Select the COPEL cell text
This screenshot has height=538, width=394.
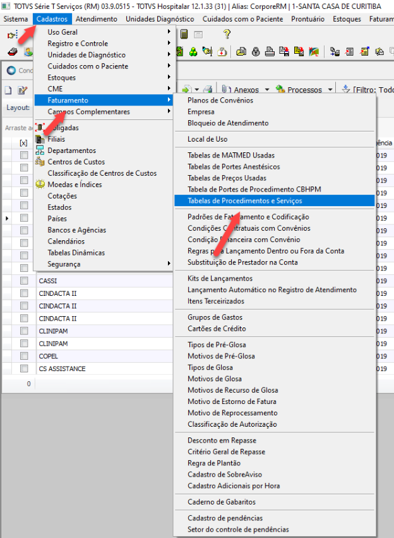tap(49, 356)
